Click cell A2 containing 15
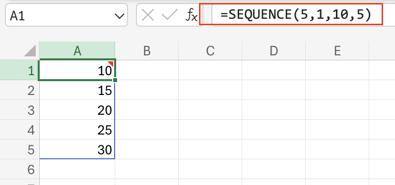 click(77, 90)
